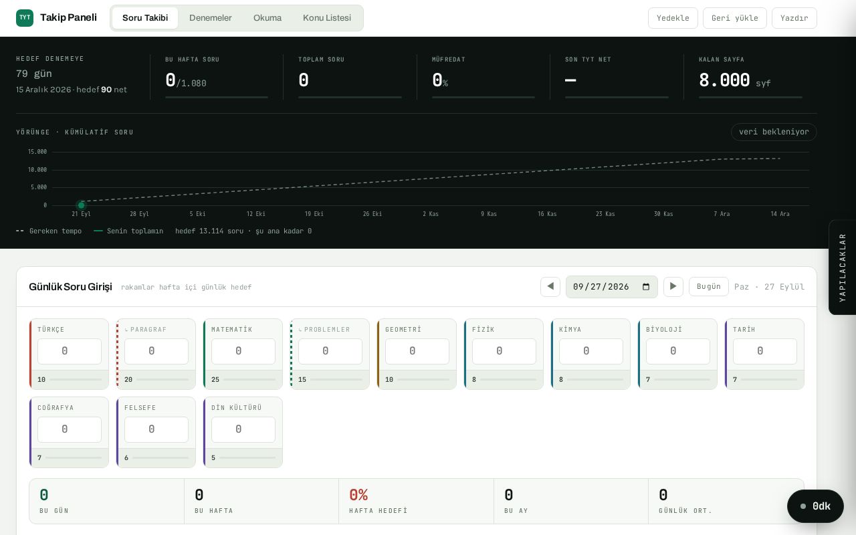This screenshot has width=856, height=535.
Task: Click the Geri yükle button
Action: [735, 18]
